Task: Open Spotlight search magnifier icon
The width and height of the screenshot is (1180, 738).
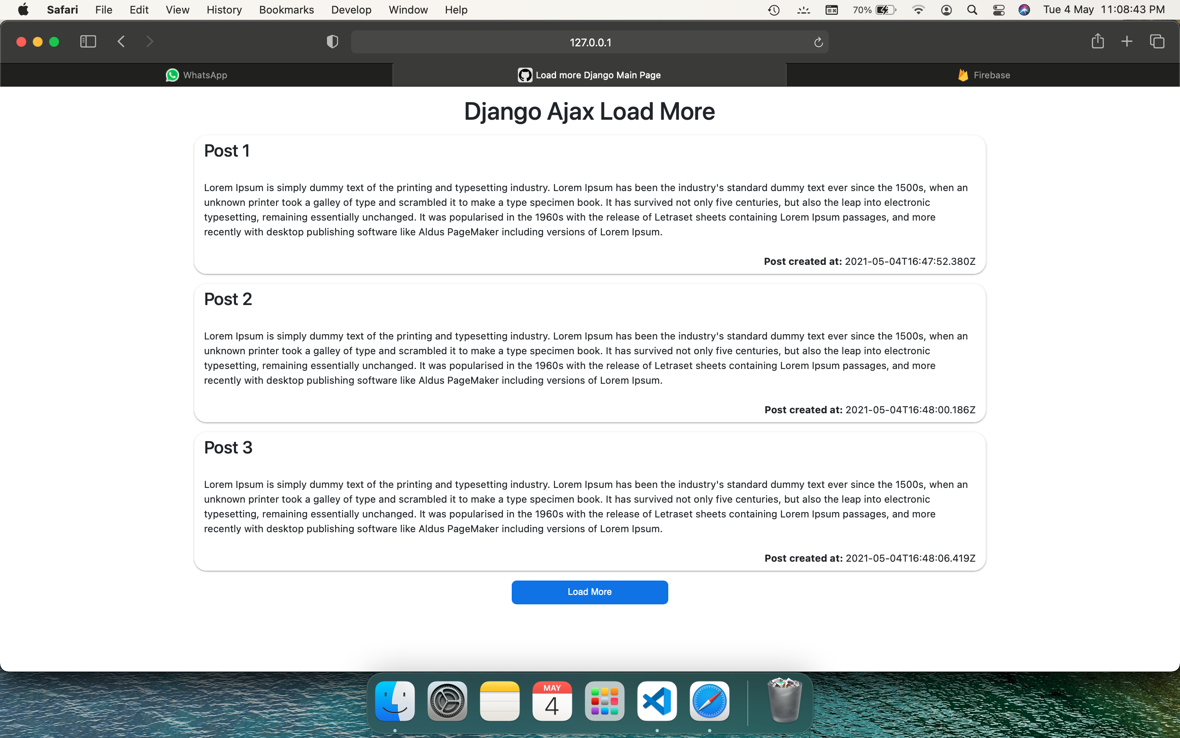Action: (x=972, y=10)
